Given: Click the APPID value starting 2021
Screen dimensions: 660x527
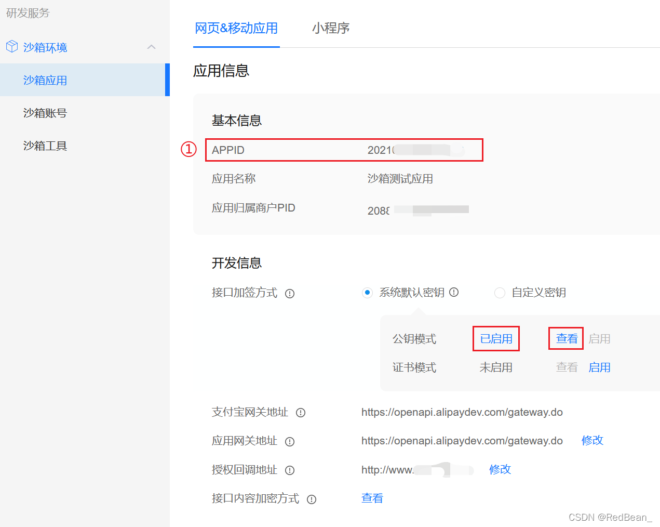Looking at the screenshot, I should (x=415, y=150).
